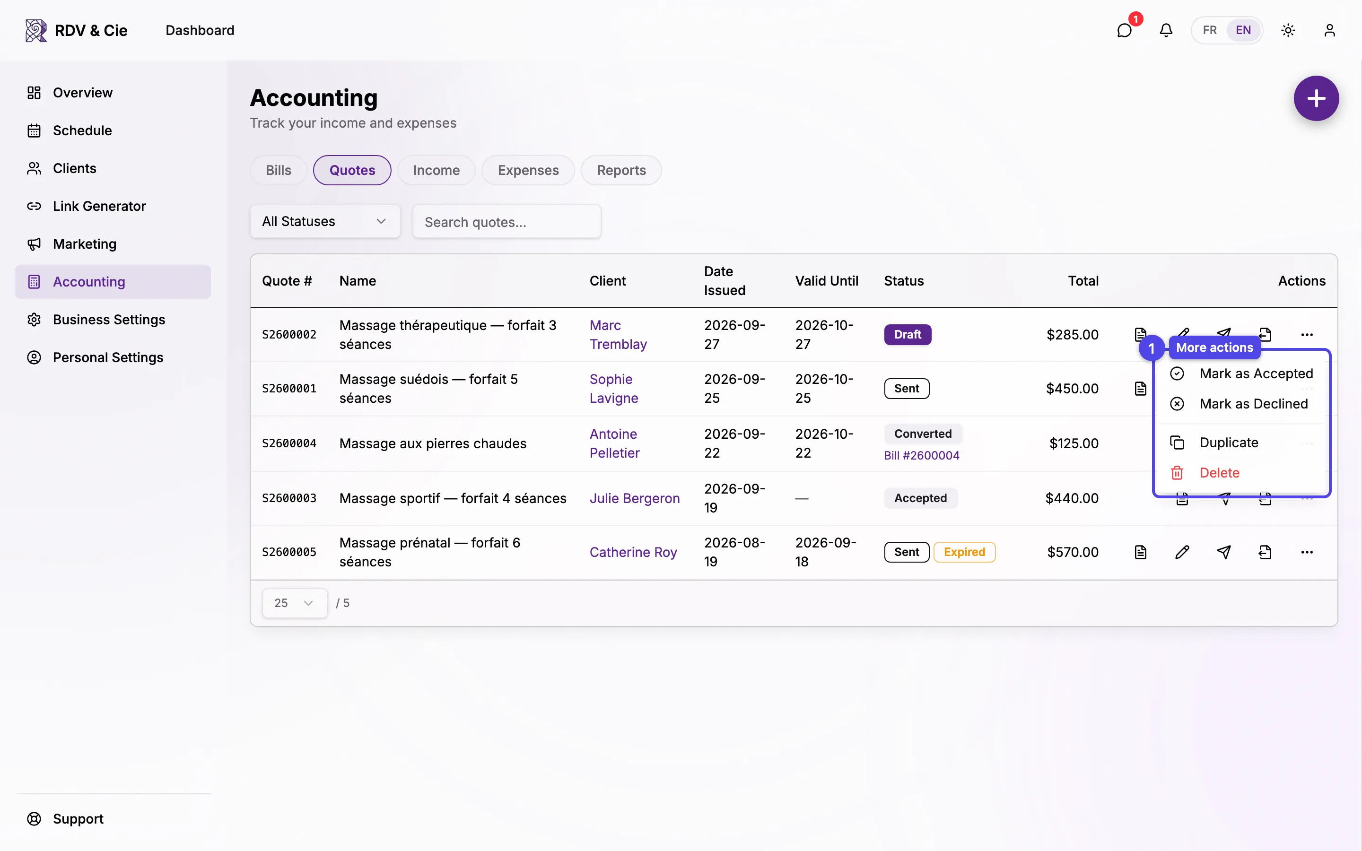Open client Marc Tremblay
Image resolution: width=1362 pixels, height=851 pixels.
point(618,334)
